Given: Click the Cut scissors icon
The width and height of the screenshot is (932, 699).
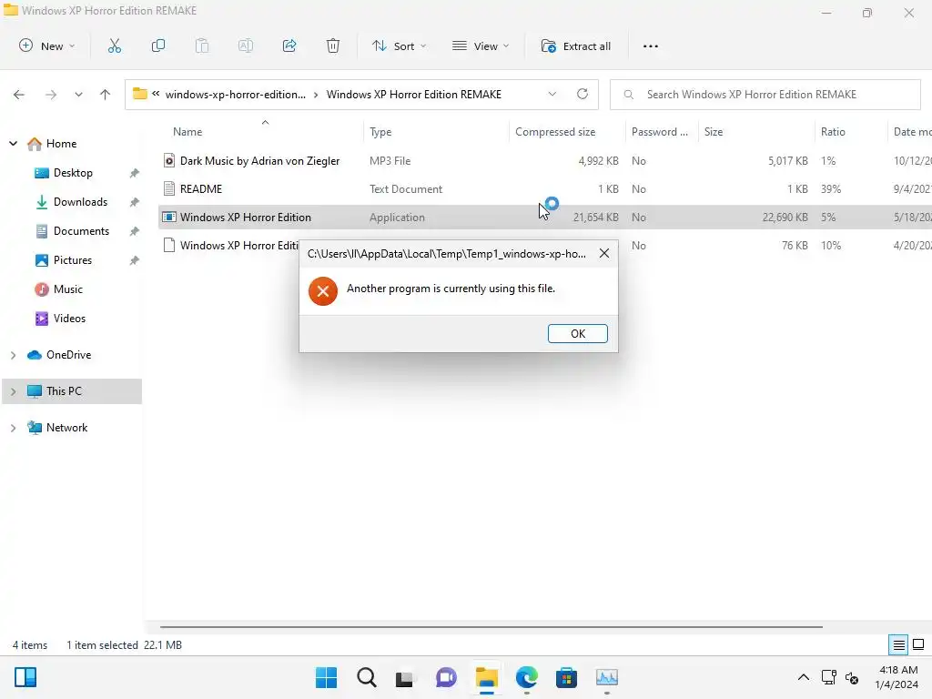Looking at the screenshot, I should tap(115, 46).
